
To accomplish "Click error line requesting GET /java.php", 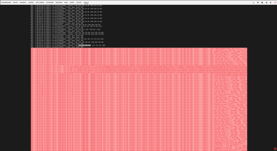I will pos(139,79).
